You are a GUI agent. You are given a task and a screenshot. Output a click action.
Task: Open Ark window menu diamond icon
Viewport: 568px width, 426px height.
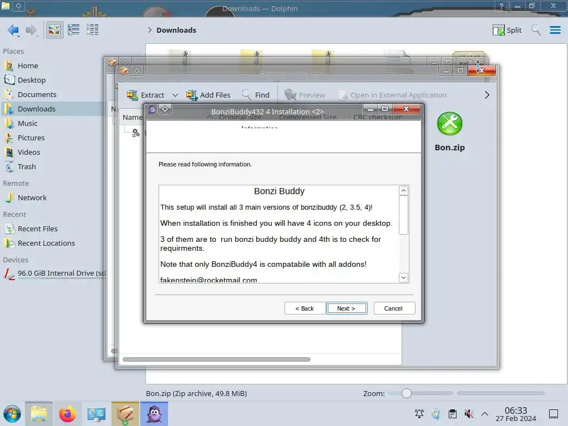click(137, 70)
